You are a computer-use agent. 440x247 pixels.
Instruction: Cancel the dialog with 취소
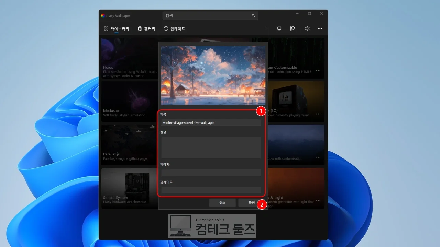[222, 203]
